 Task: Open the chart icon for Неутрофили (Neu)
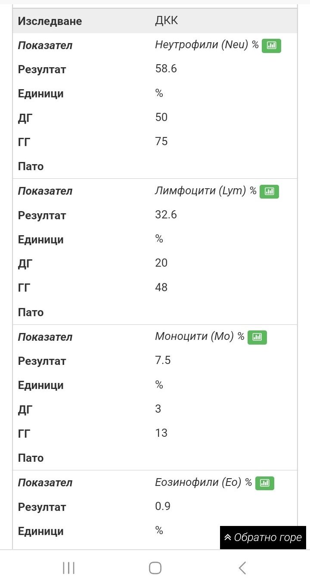271,45
